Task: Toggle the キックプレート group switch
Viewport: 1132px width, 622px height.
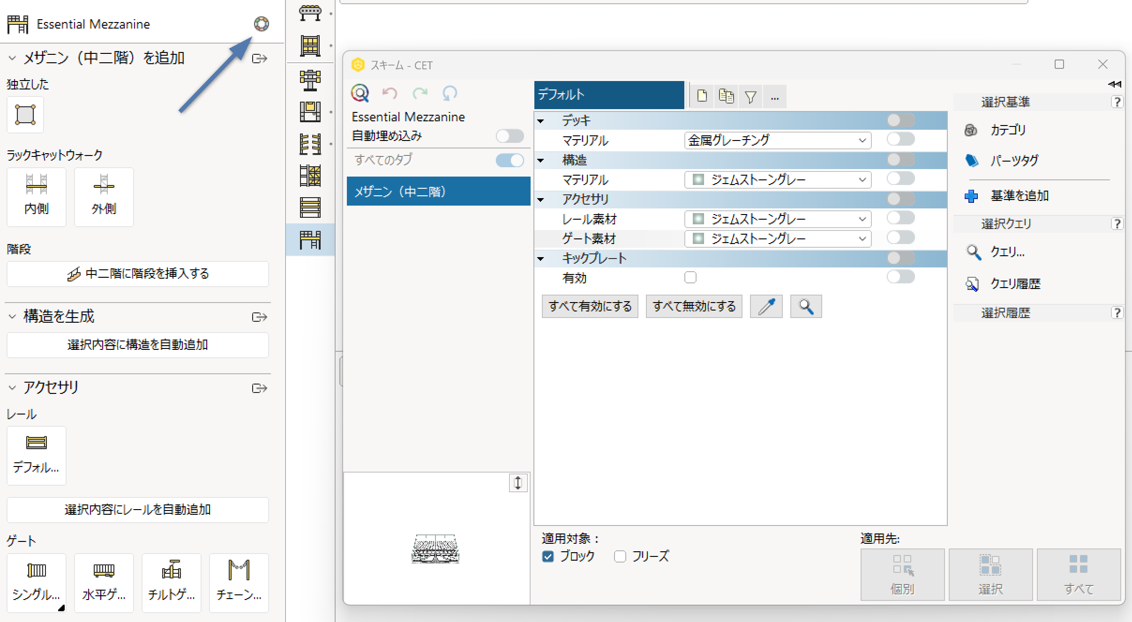Action: [900, 258]
